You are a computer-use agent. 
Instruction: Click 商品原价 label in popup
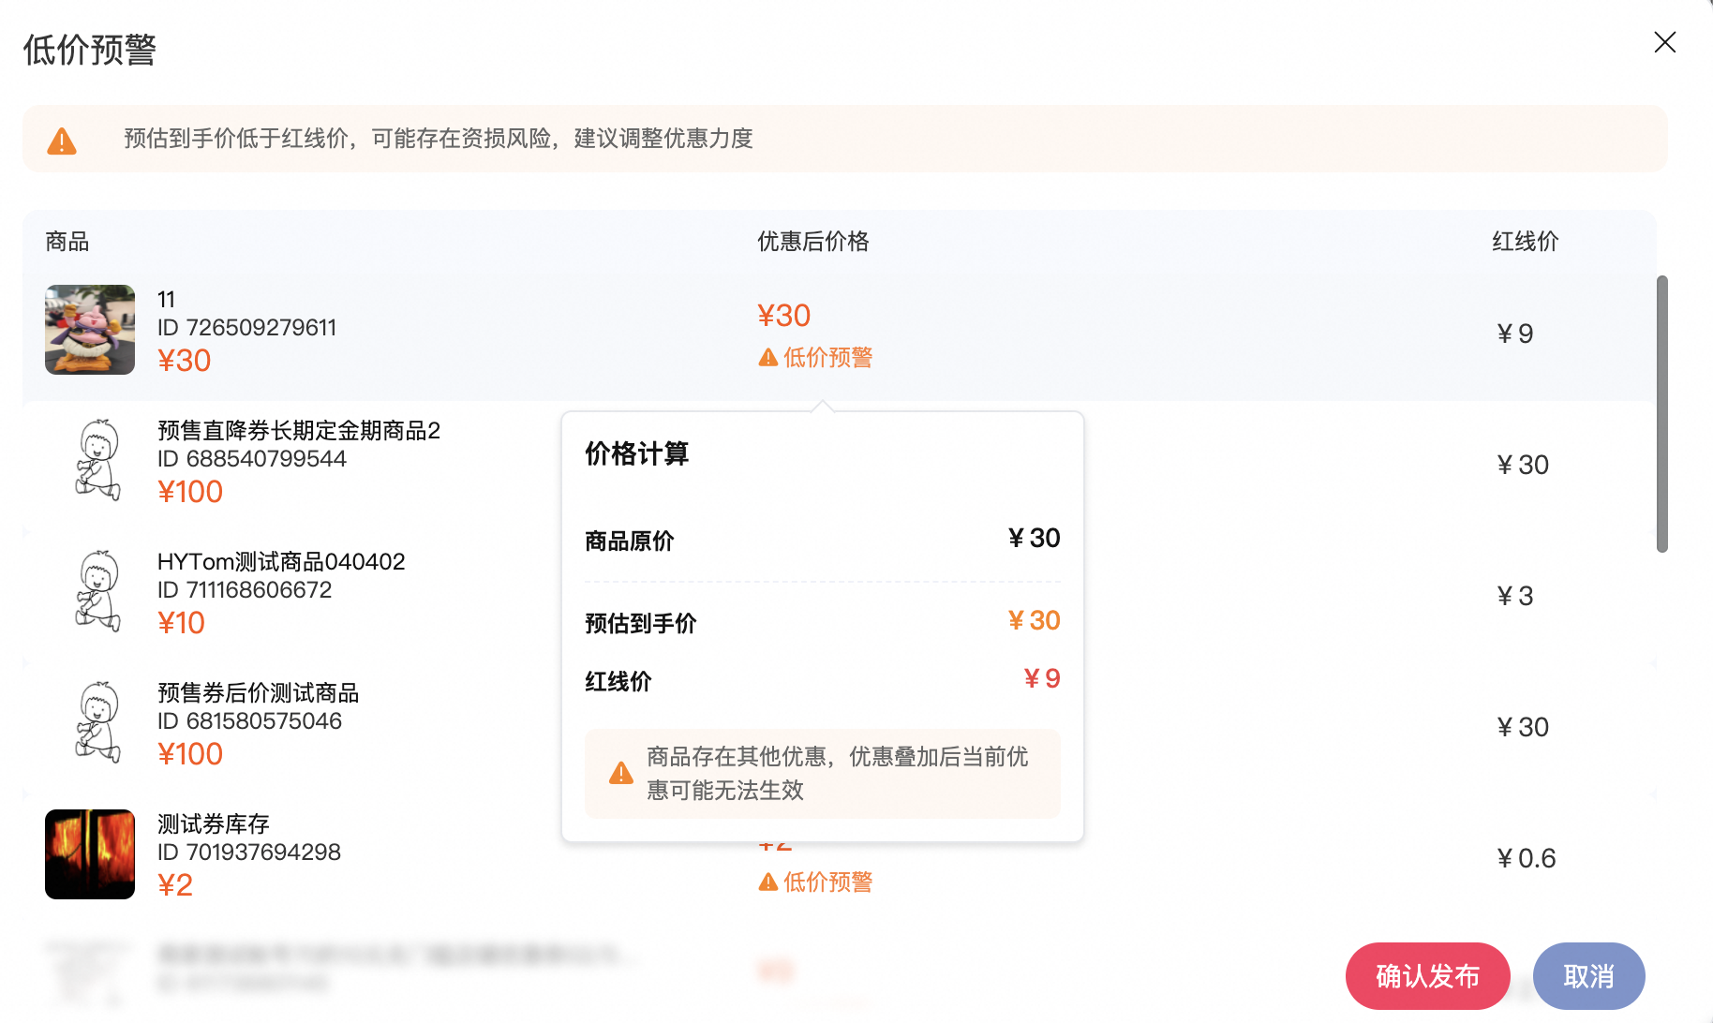pyautogui.click(x=630, y=541)
